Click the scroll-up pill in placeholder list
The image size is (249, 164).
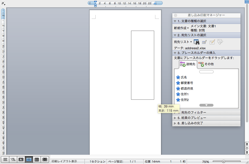click(206, 72)
